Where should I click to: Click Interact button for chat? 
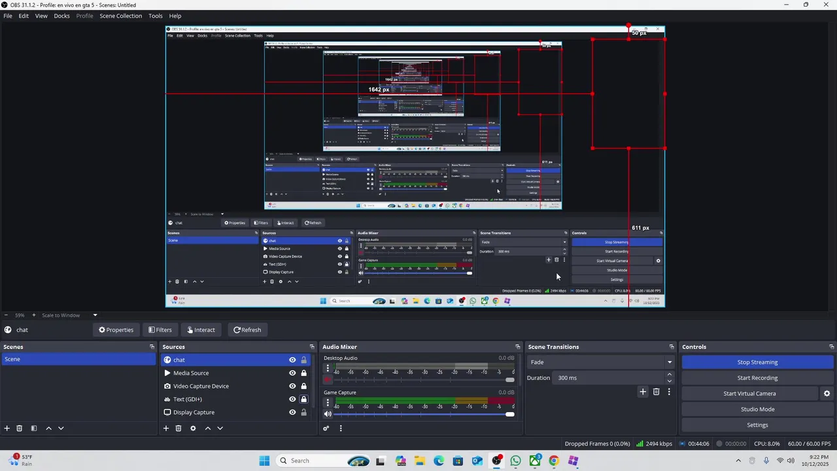coord(201,330)
